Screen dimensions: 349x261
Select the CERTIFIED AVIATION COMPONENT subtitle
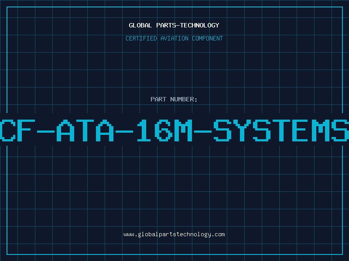click(x=174, y=38)
